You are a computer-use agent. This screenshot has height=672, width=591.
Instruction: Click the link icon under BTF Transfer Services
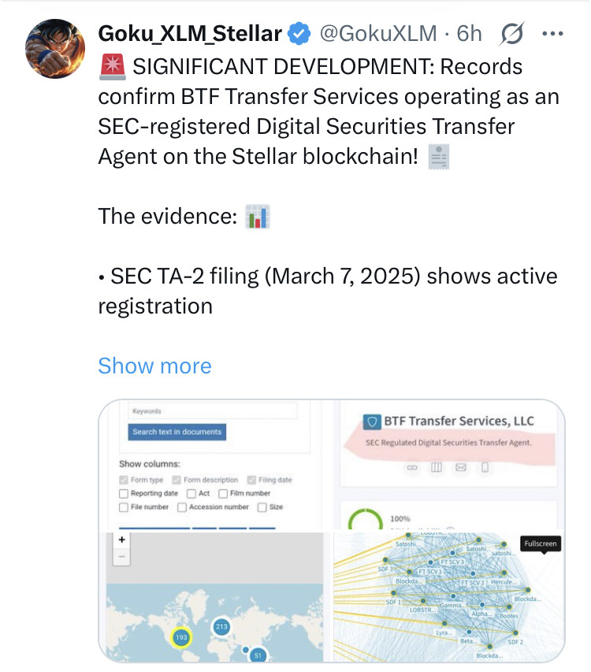point(411,468)
